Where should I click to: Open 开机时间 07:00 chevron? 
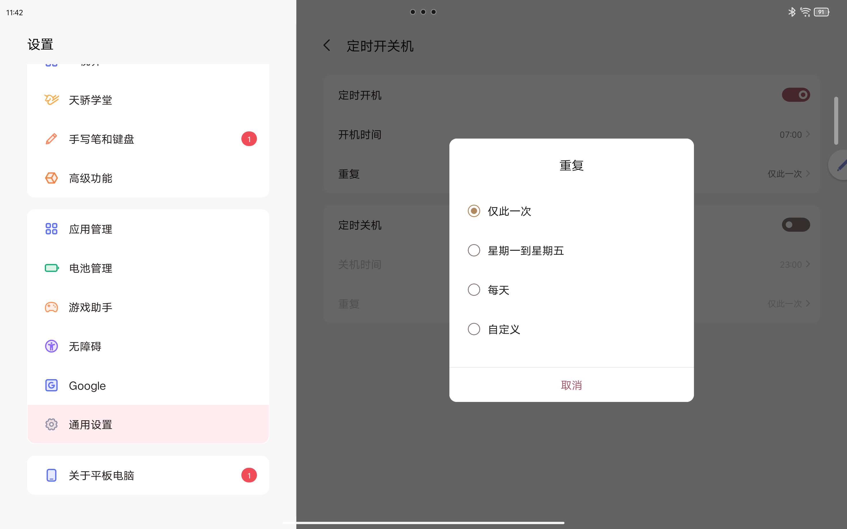point(808,134)
